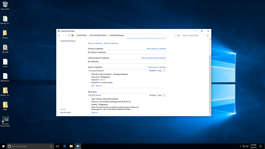Click the Back navigation arrow

click(x=59, y=35)
